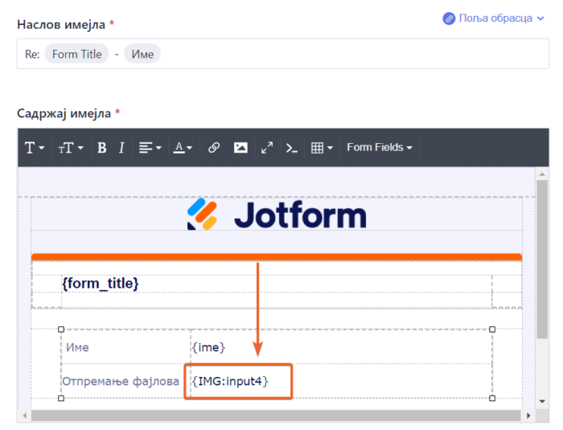This screenshot has height=430, width=563.
Task: Click the horizontal scrollbar thumb
Action: [276, 416]
